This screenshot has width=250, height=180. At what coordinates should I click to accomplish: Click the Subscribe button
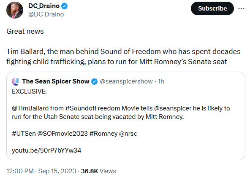click(x=212, y=8)
